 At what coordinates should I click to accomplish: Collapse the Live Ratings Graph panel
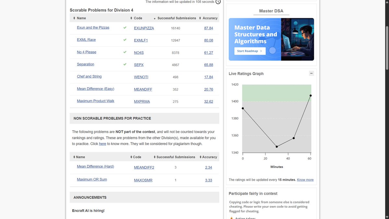point(312,73)
